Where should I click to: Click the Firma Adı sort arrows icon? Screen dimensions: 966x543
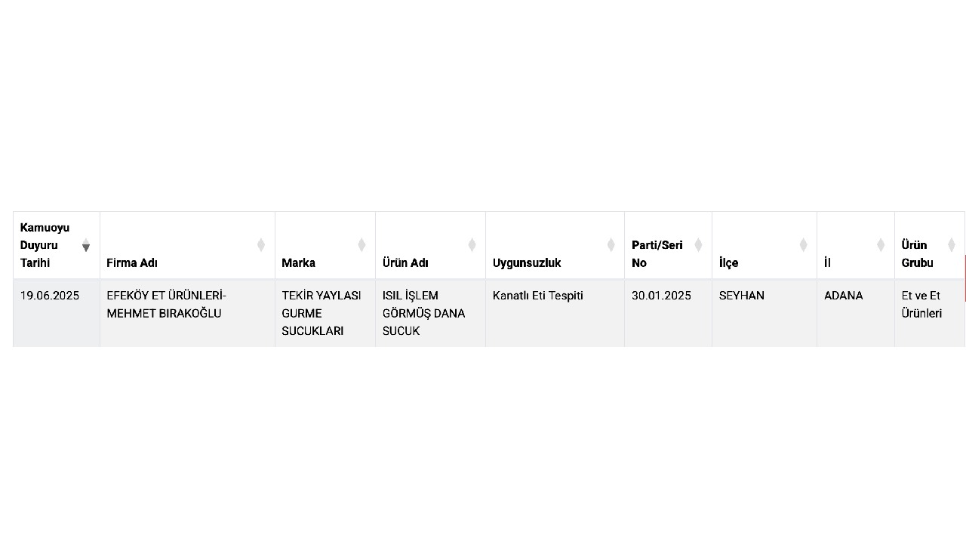click(x=260, y=245)
